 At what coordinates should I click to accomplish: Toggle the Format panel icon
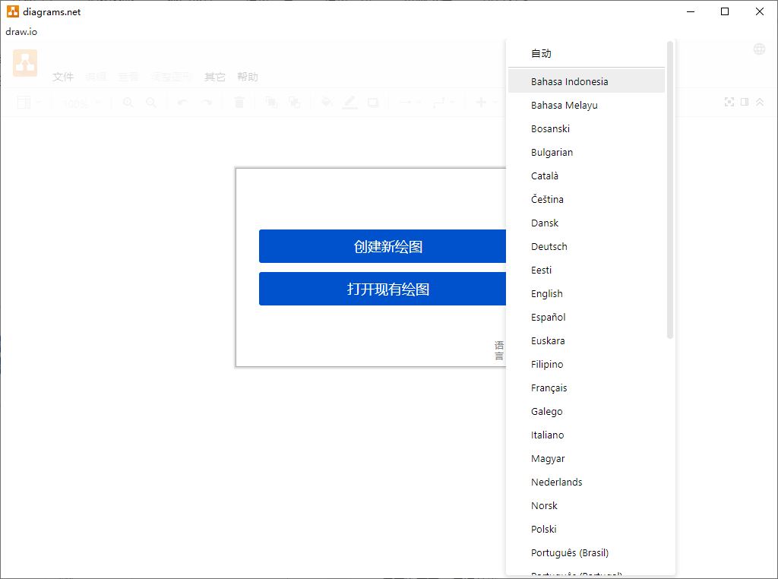[x=745, y=102]
